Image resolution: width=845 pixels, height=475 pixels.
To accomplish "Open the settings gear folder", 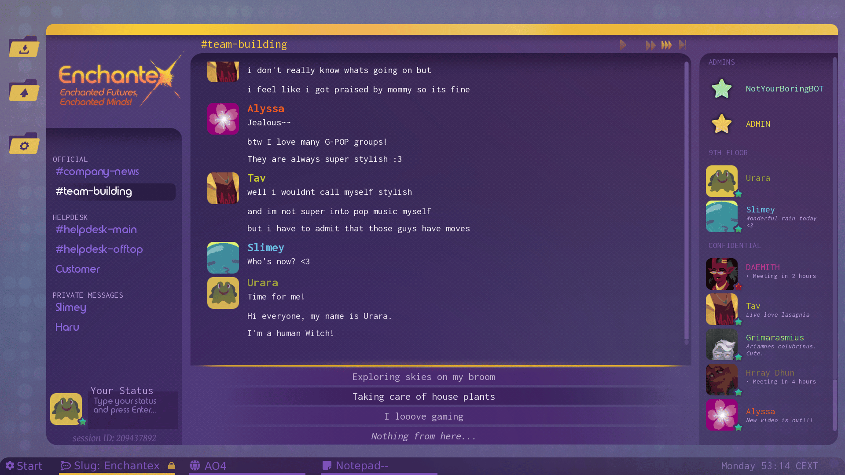I will (x=24, y=144).
